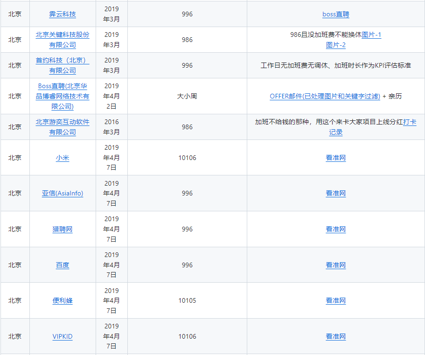Select 北京 city cell in 霁云科技 row
The image size is (425, 355).
[14, 14]
